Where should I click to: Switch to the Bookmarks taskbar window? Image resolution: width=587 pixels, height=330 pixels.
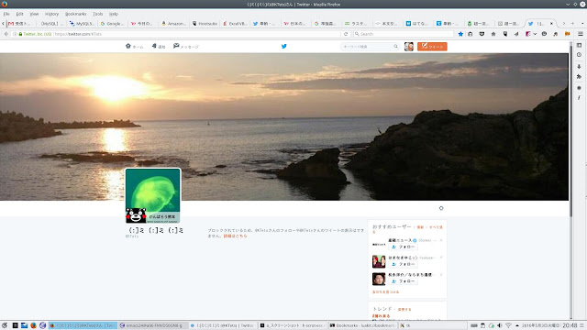click(x=362, y=325)
